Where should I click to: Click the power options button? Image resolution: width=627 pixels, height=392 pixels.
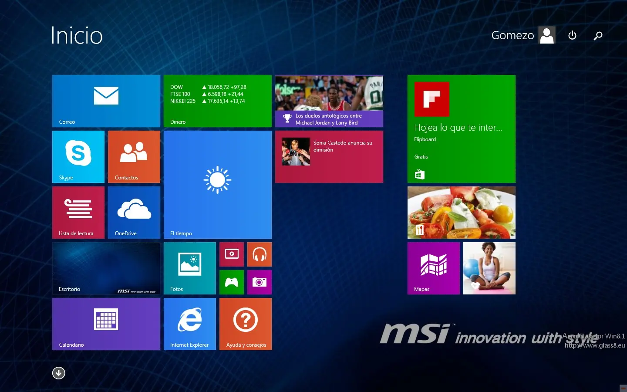pos(573,35)
